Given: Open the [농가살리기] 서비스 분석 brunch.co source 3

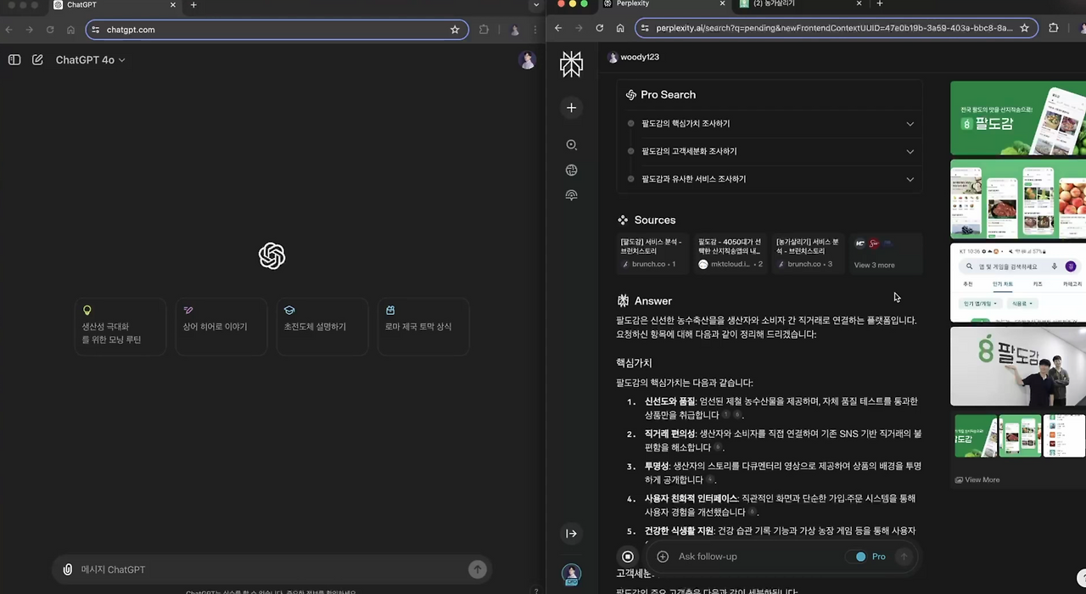Looking at the screenshot, I should click(809, 253).
